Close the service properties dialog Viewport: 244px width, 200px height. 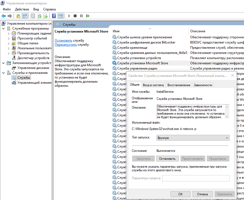(233, 76)
